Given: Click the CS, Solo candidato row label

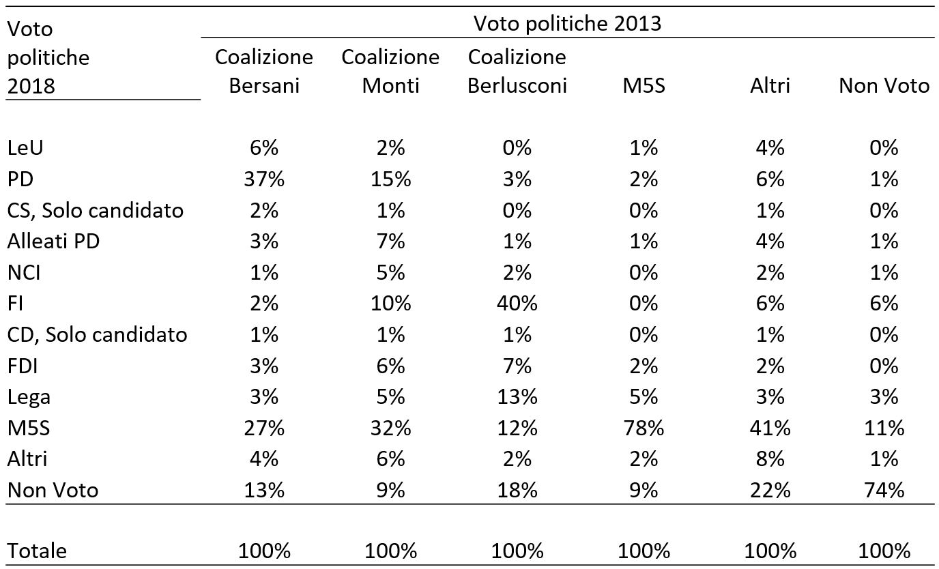Looking at the screenshot, I should (x=96, y=210).
